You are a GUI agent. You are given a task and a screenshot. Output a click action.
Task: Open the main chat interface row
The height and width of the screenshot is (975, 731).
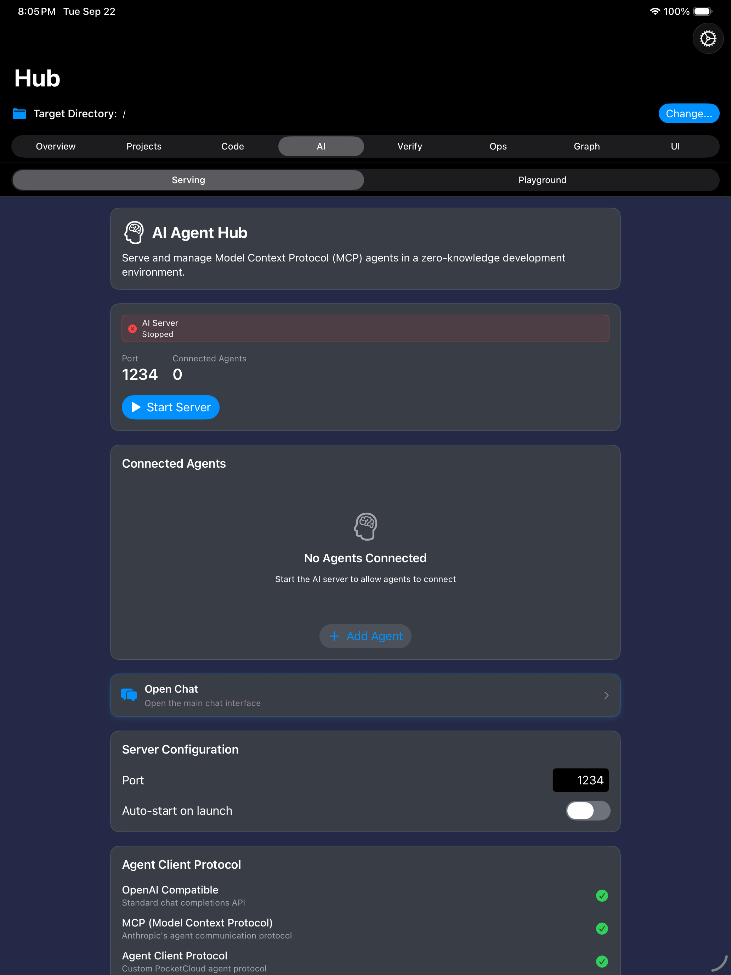click(365, 695)
